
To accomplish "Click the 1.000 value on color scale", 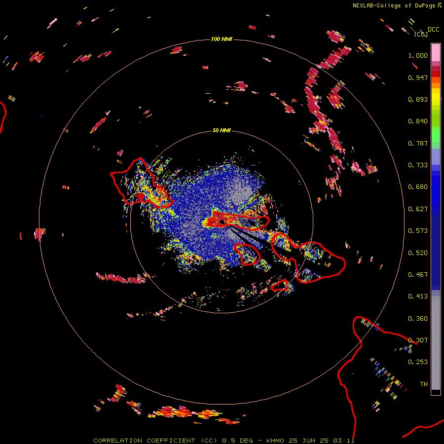I will click(x=418, y=55).
